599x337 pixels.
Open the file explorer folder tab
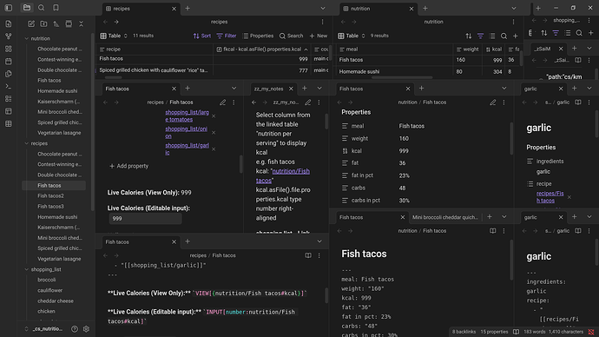click(27, 8)
